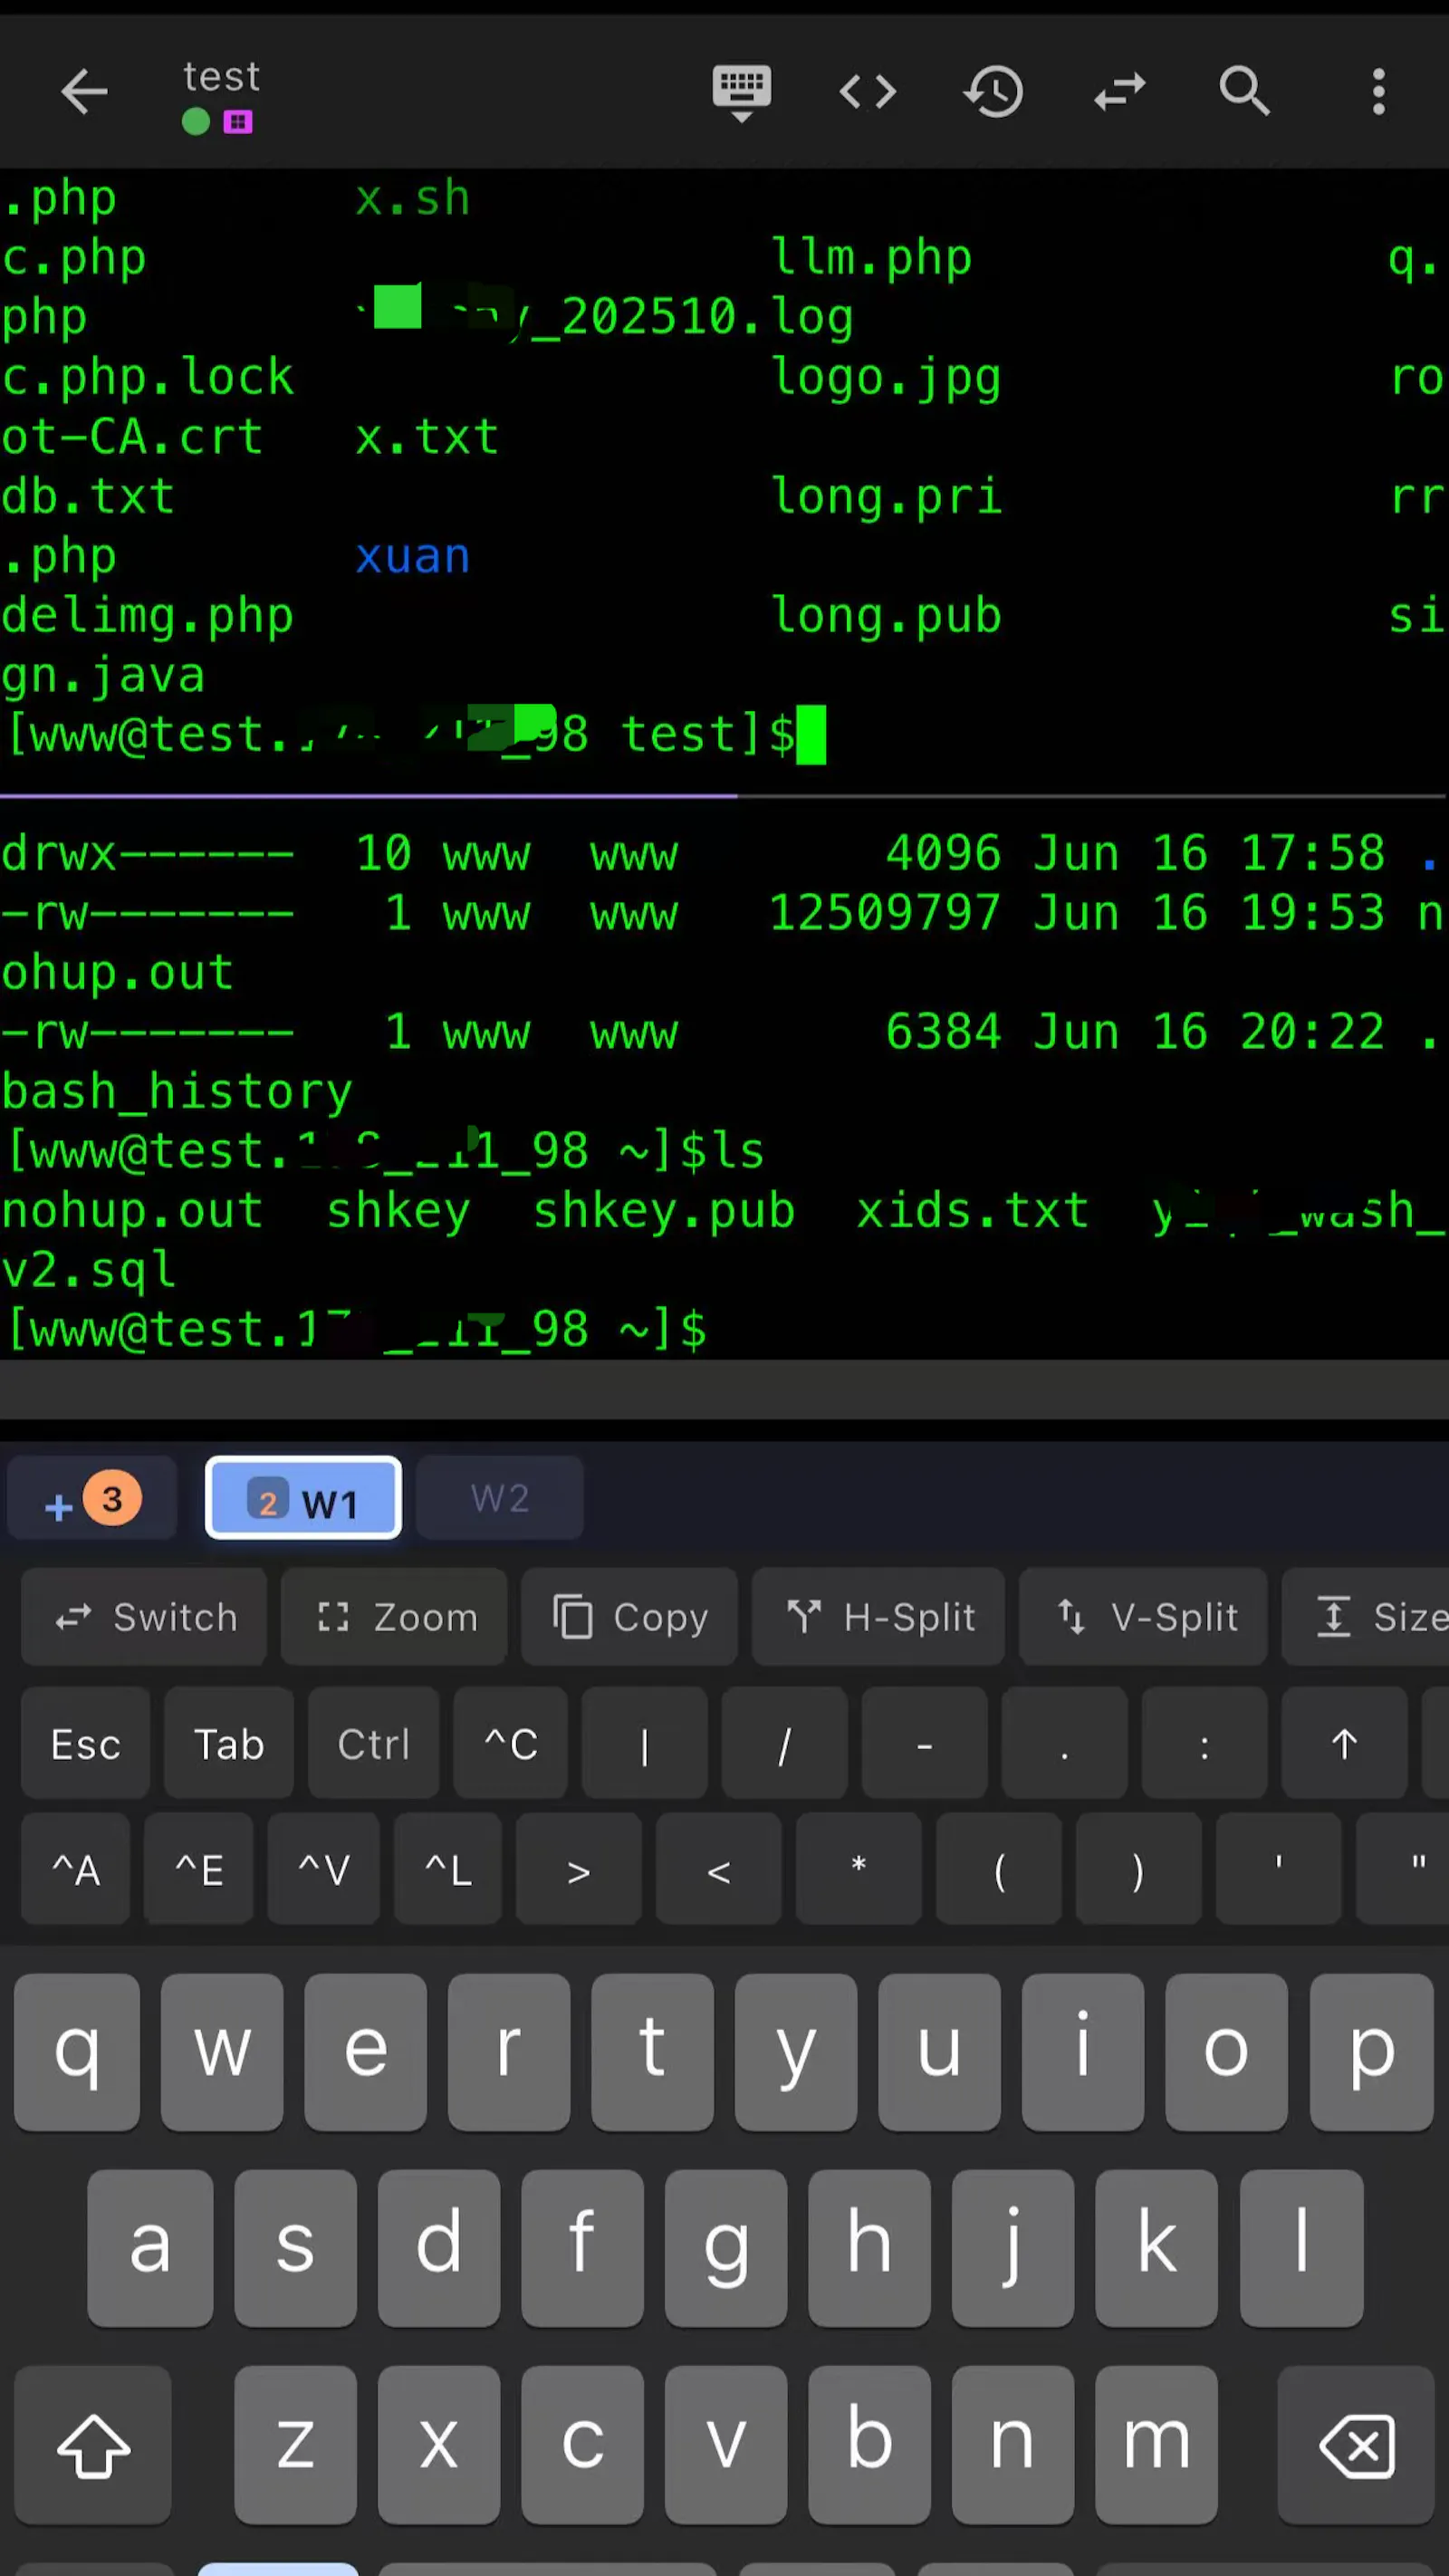
Task: Tap the ^A shortcut key
Action: (x=76, y=1869)
